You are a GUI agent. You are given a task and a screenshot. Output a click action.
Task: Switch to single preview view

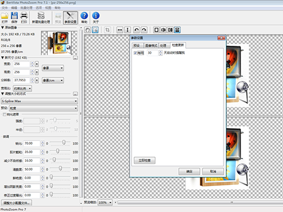click(156, 30)
